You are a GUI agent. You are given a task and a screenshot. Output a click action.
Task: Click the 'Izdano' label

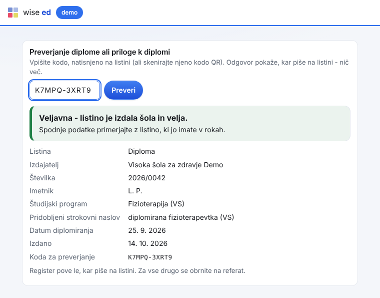pos(40,243)
